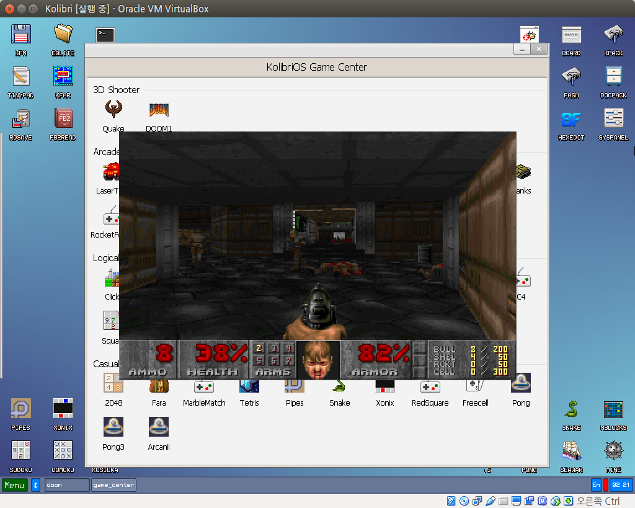This screenshot has height=508, width=635.
Task: Click VirtualBox shared folders status icon
Action: (x=504, y=501)
